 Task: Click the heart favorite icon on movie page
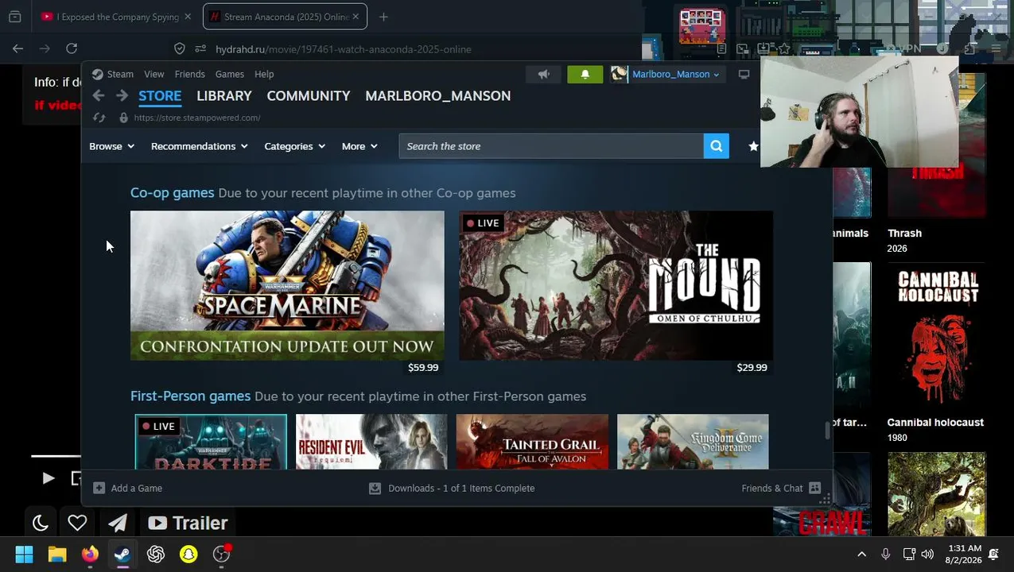coord(77,523)
